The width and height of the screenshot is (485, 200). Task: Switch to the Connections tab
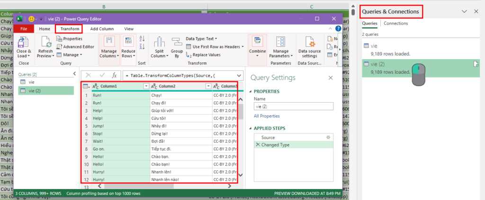pos(395,24)
